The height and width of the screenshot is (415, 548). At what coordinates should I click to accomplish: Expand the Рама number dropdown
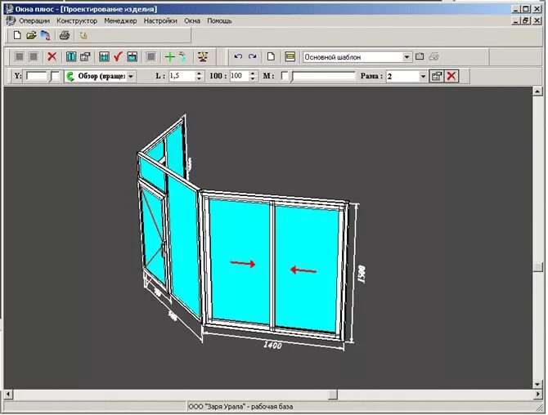[423, 76]
